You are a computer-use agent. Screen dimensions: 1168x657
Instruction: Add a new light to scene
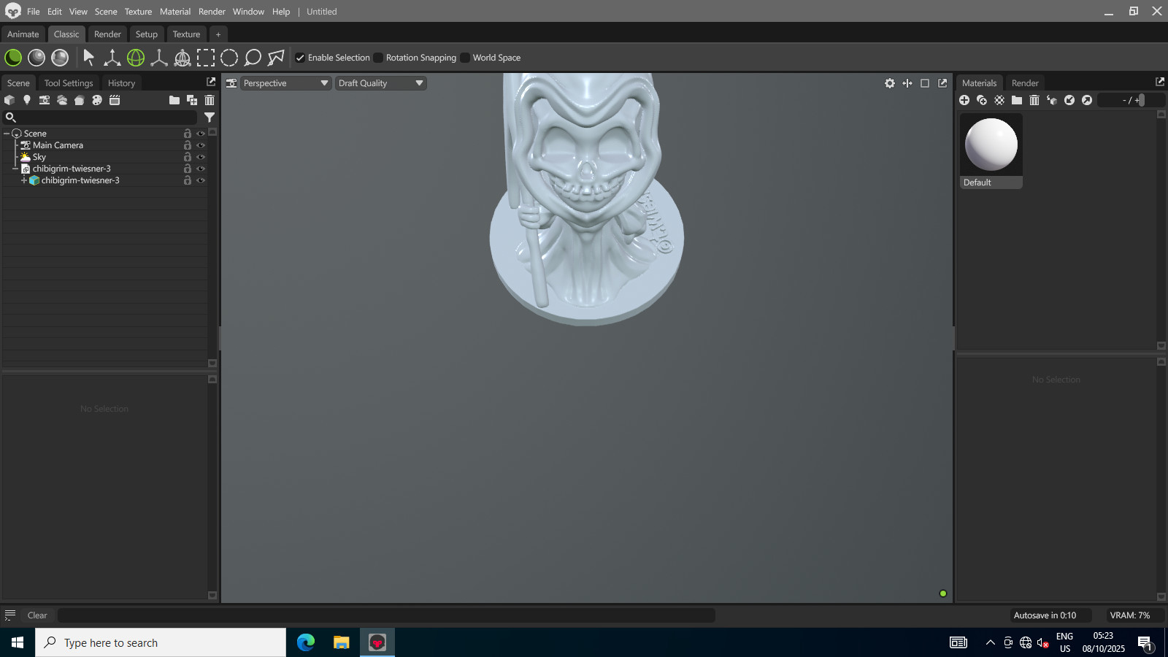(27, 100)
